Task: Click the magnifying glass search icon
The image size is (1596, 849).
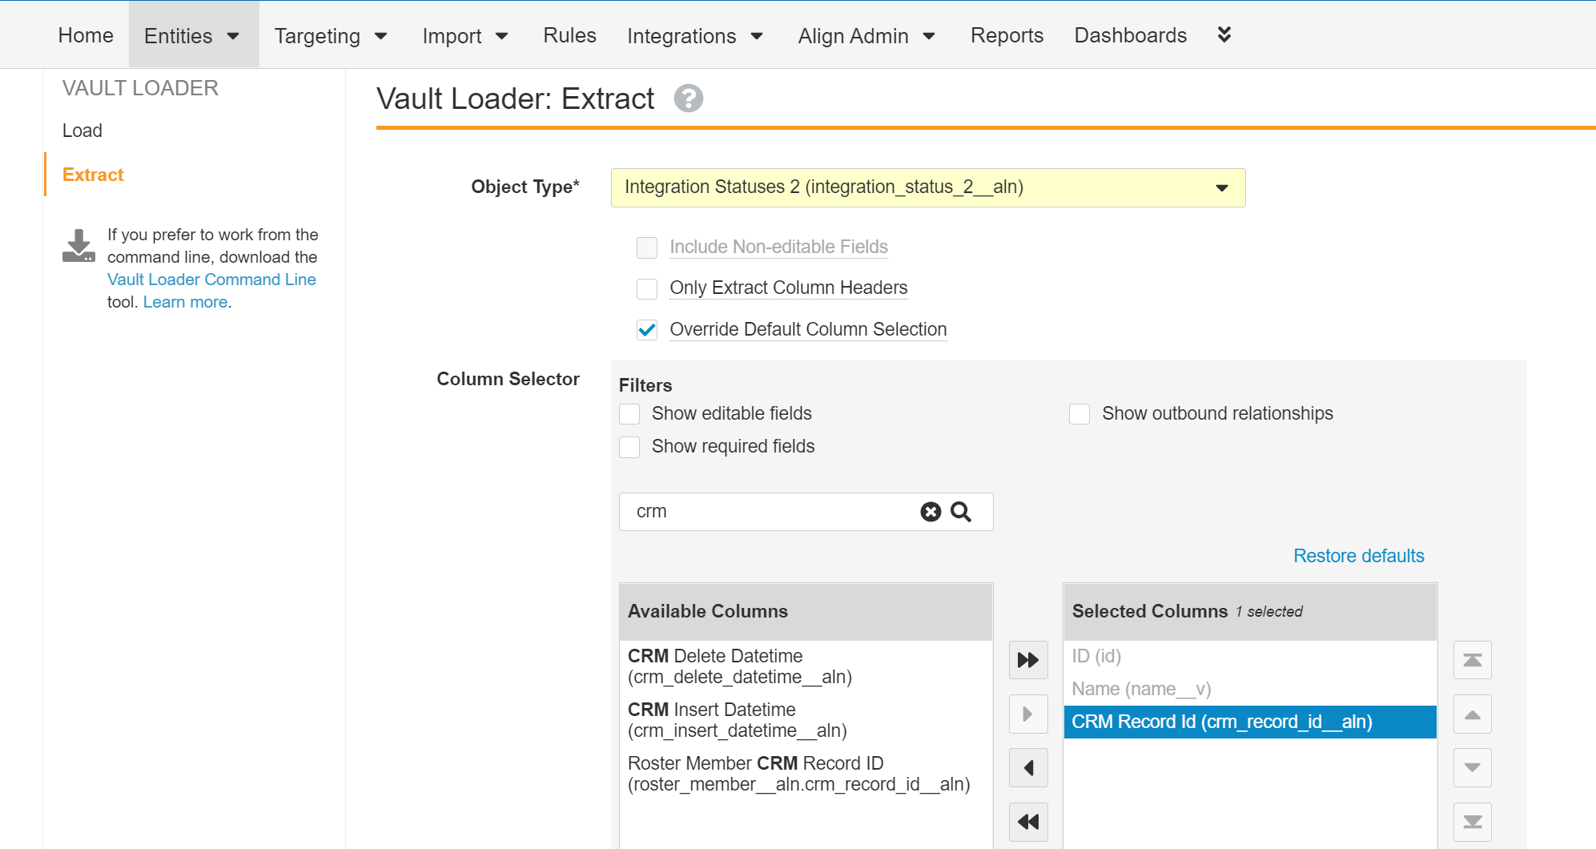Action: (x=961, y=512)
